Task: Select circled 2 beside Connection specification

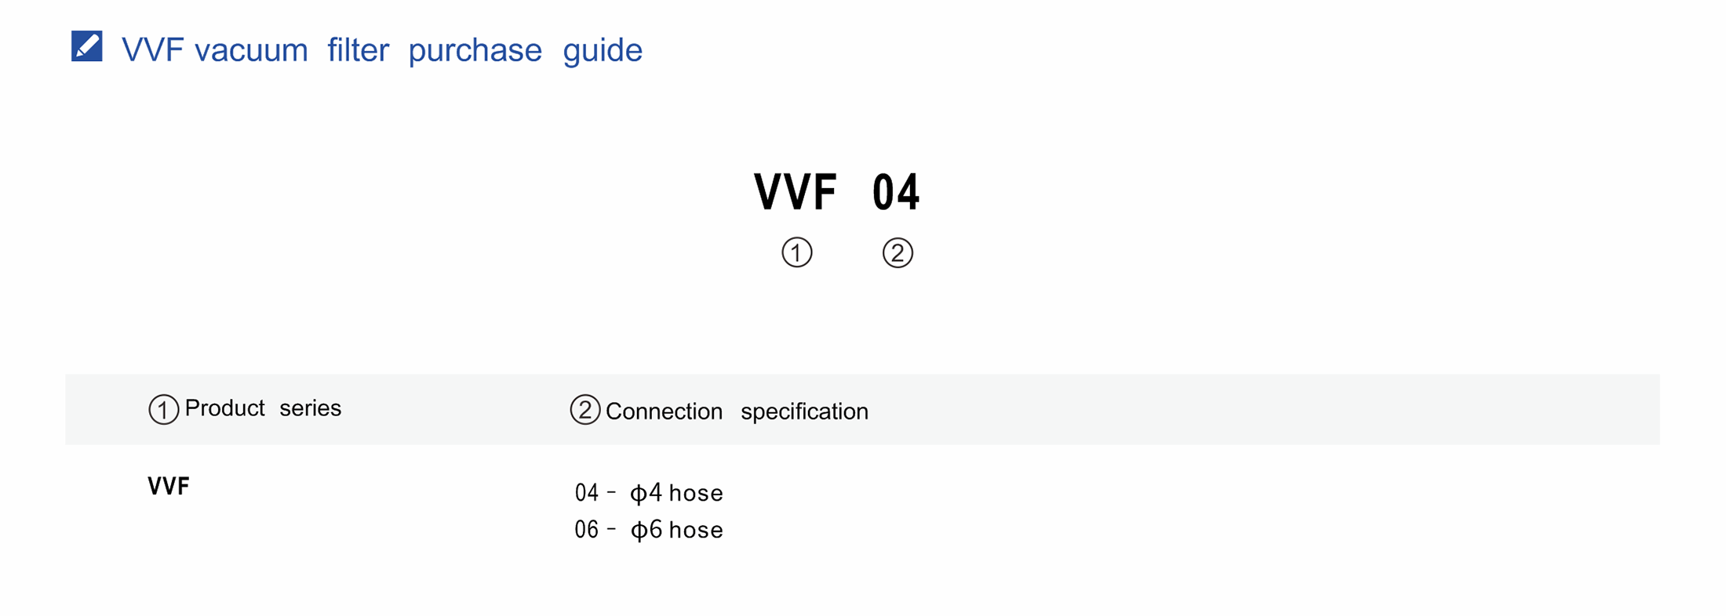Action: point(584,410)
